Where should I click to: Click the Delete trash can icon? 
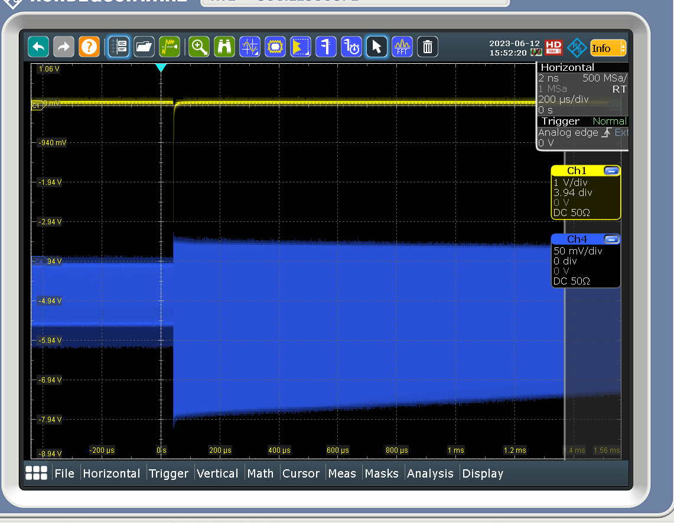[x=428, y=47]
